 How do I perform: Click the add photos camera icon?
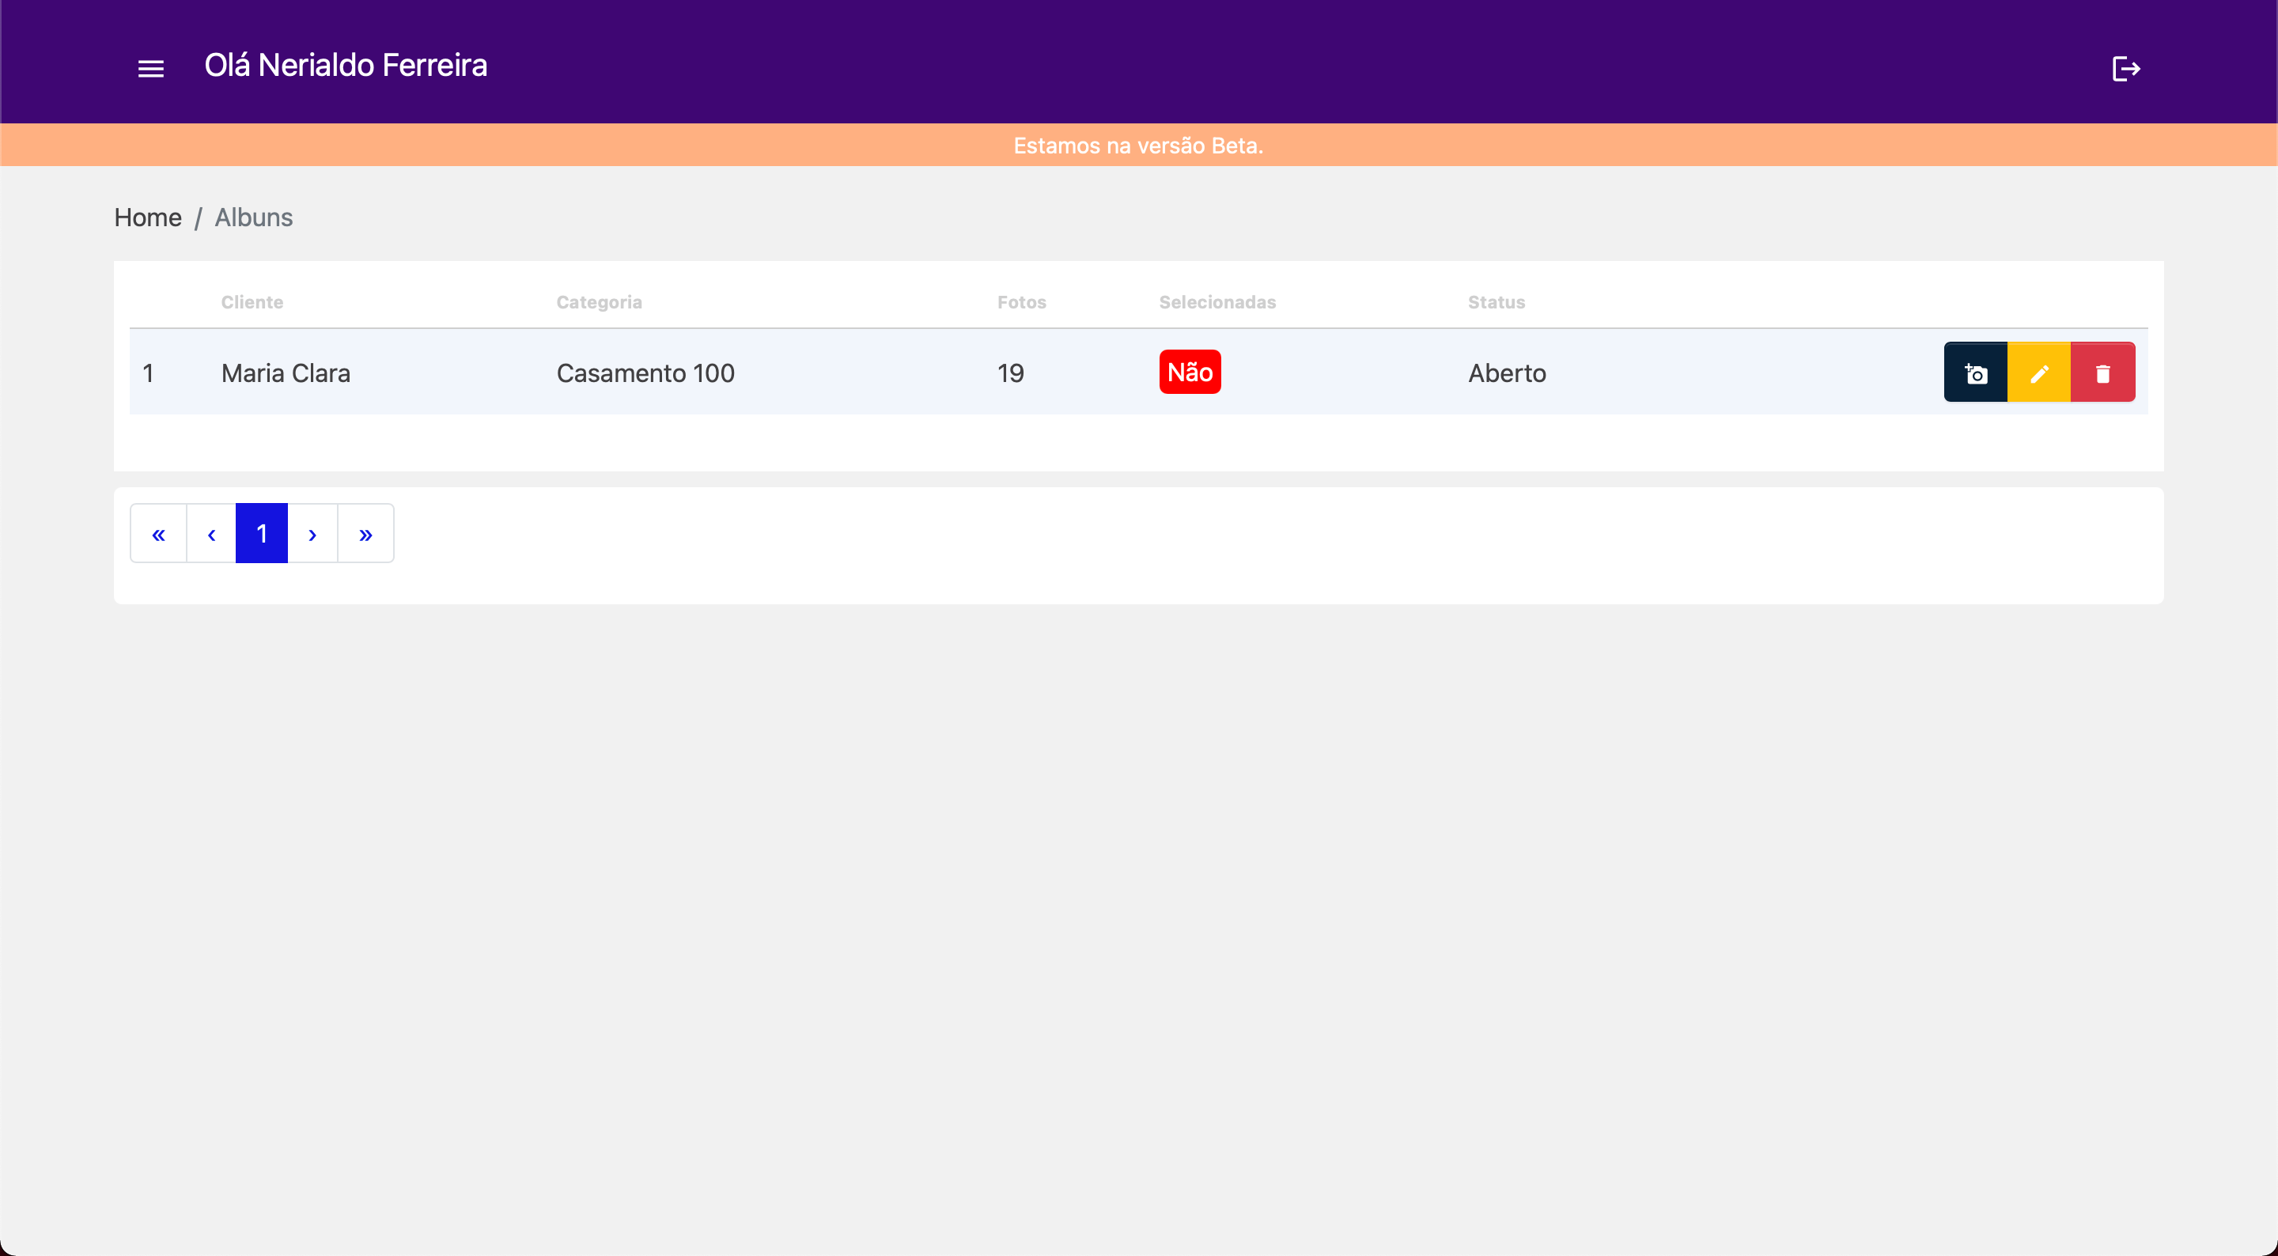coord(1976,373)
